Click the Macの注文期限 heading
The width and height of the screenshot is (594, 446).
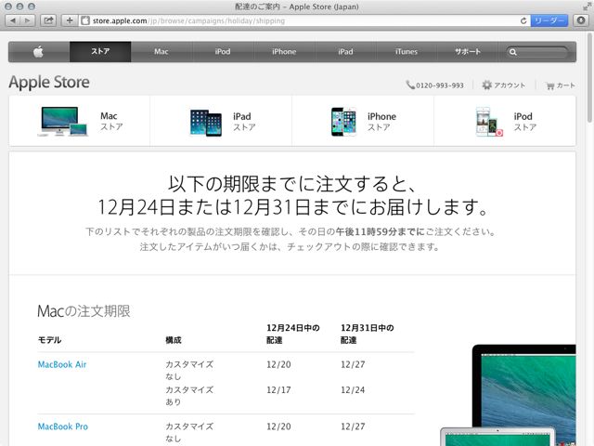tap(84, 311)
